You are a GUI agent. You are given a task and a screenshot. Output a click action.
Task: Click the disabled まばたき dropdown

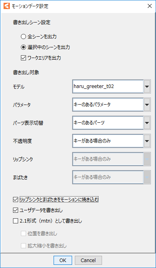tap(111, 177)
